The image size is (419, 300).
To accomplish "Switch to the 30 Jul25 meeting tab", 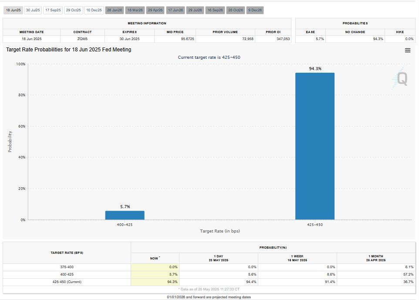I will pos(32,10).
